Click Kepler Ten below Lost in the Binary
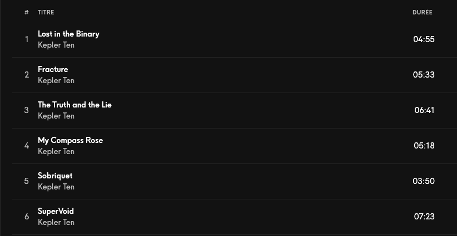The width and height of the screenshot is (457, 236). pos(56,45)
